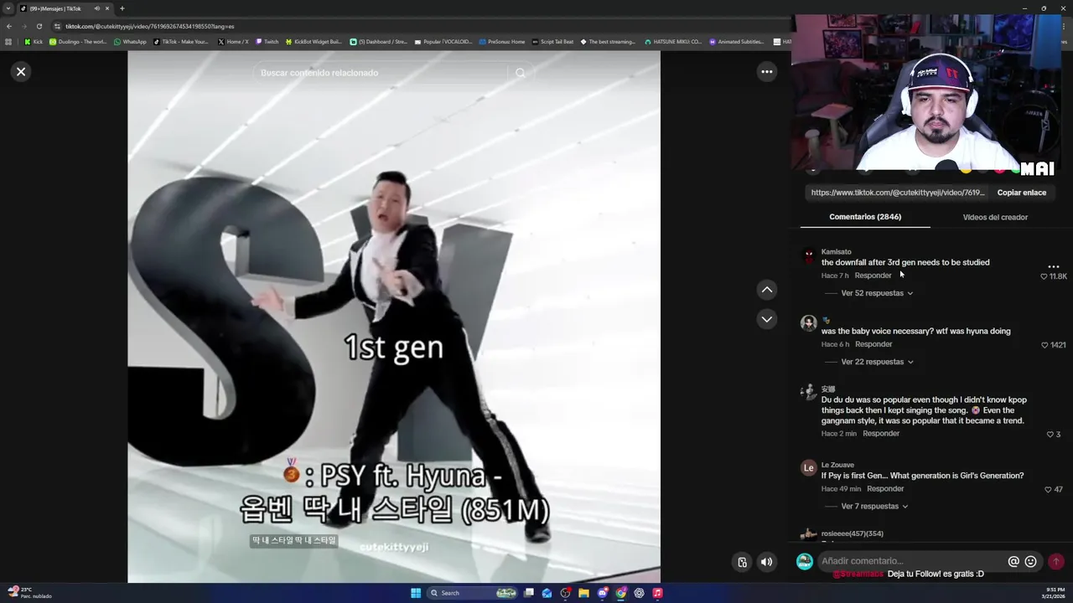The height and width of the screenshot is (603, 1073).
Task: Like the baby voice comment with 1421 heart
Action: (1044, 345)
